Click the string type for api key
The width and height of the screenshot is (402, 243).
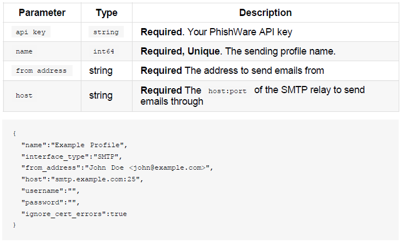tap(106, 32)
